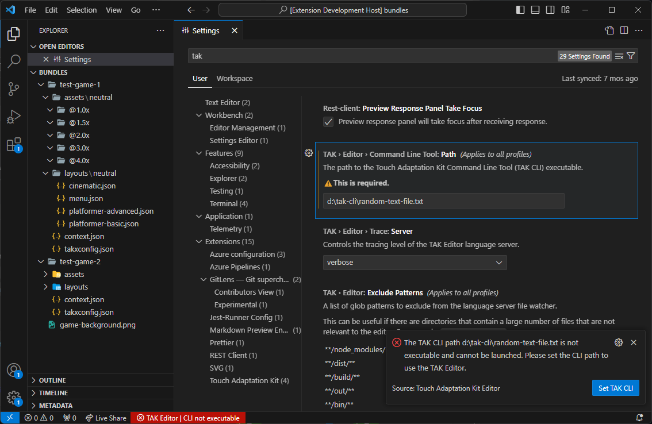Image resolution: width=652 pixels, height=424 pixels.
Task: Go back using the navigation arrow
Action: coord(191,10)
